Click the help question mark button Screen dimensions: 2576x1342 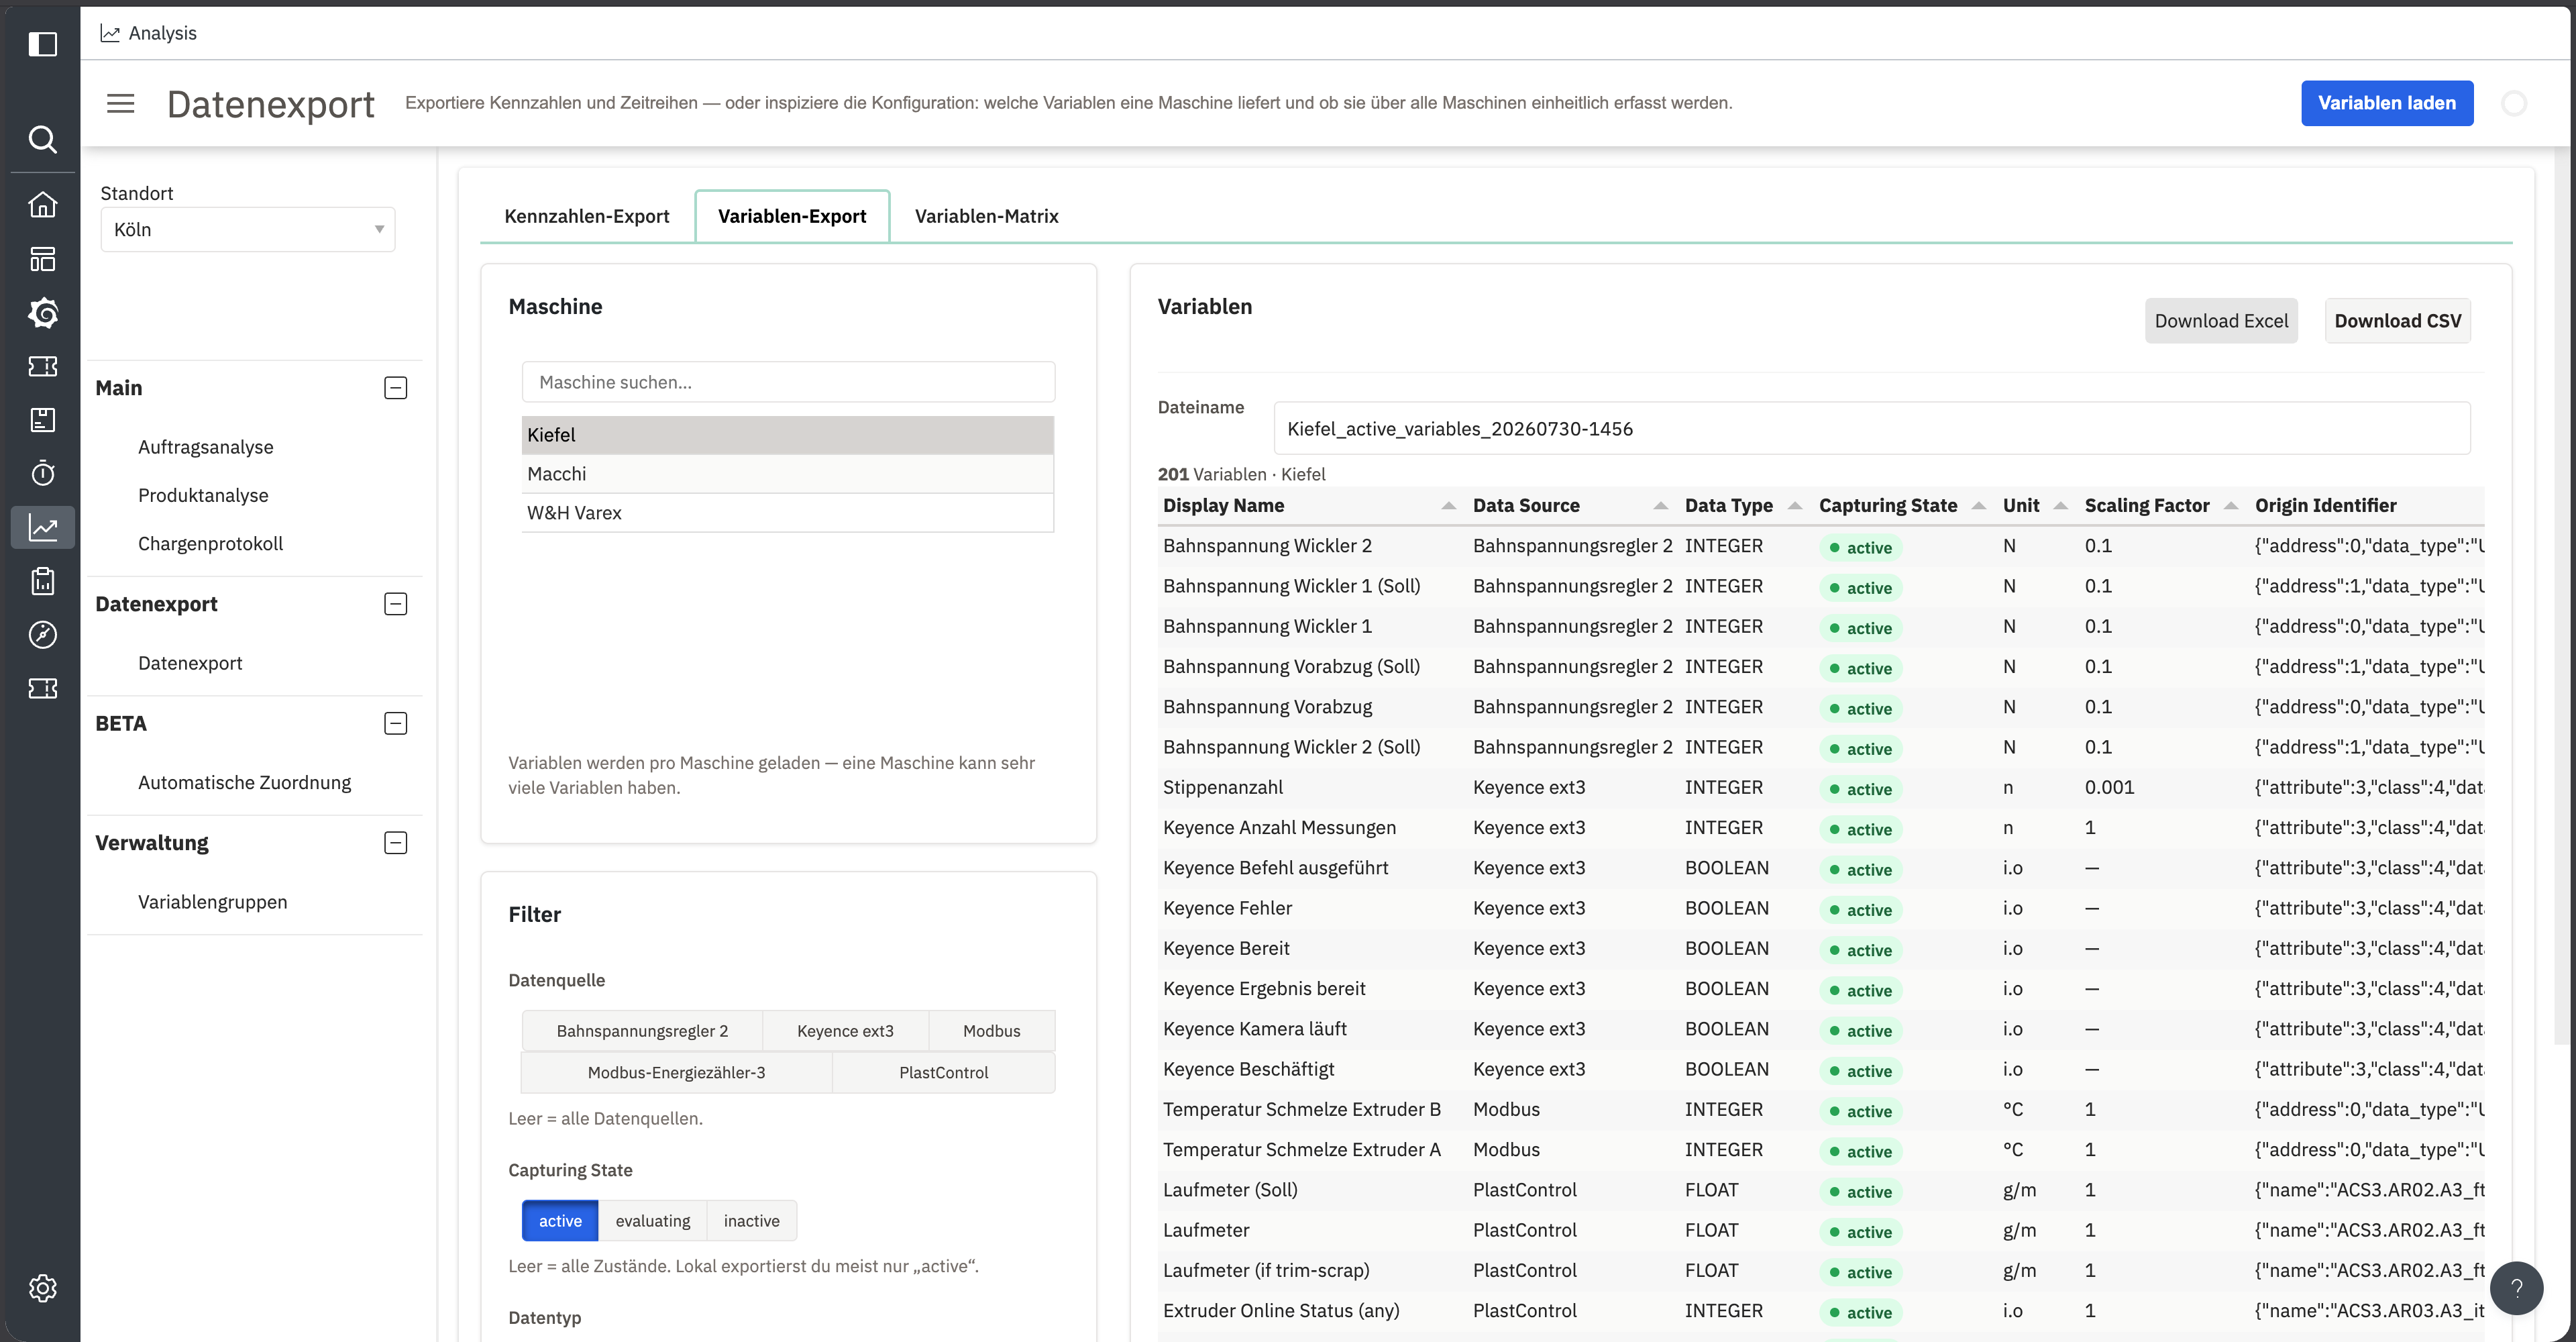(x=2516, y=1288)
